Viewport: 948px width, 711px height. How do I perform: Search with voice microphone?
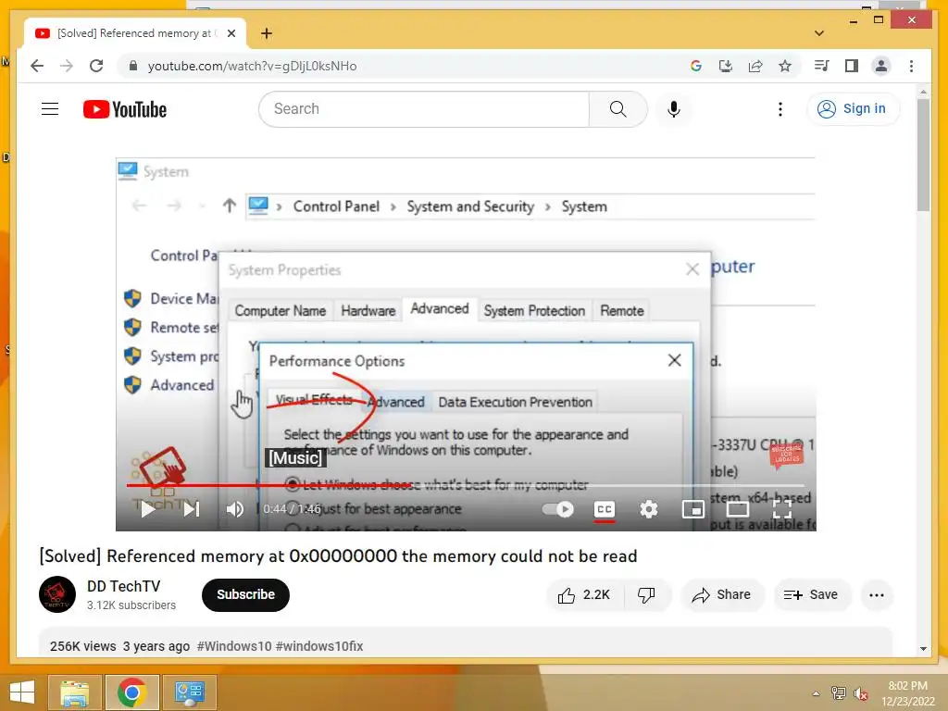pos(674,109)
